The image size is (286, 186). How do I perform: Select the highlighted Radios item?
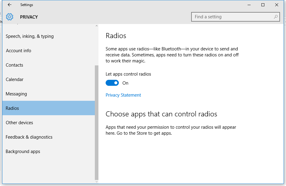click(x=12, y=108)
